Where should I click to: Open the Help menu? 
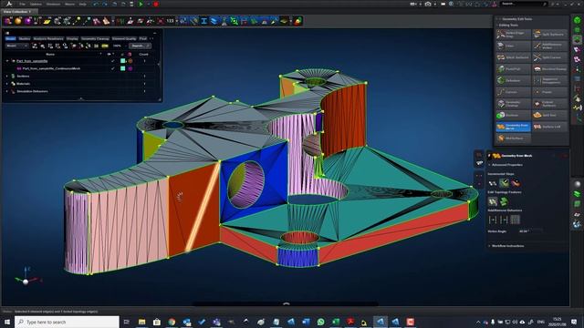(x=83, y=4)
